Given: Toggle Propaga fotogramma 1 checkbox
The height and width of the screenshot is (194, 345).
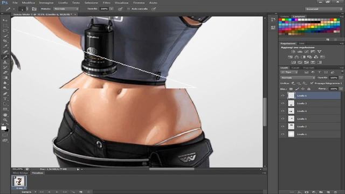Looking at the screenshot, I should click(312, 83).
